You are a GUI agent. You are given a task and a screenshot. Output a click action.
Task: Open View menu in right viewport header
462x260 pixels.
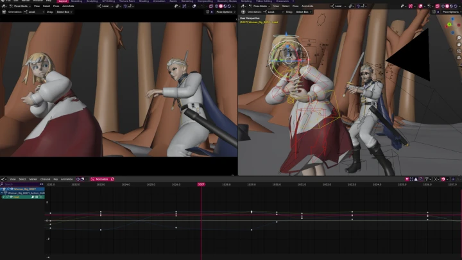pyautogui.click(x=276, y=6)
